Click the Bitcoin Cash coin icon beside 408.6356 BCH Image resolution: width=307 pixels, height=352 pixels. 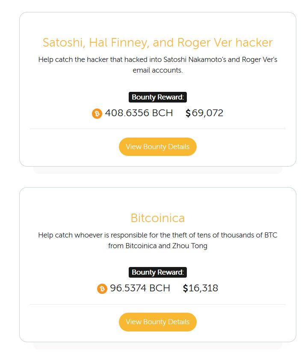pyautogui.click(x=97, y=113)
